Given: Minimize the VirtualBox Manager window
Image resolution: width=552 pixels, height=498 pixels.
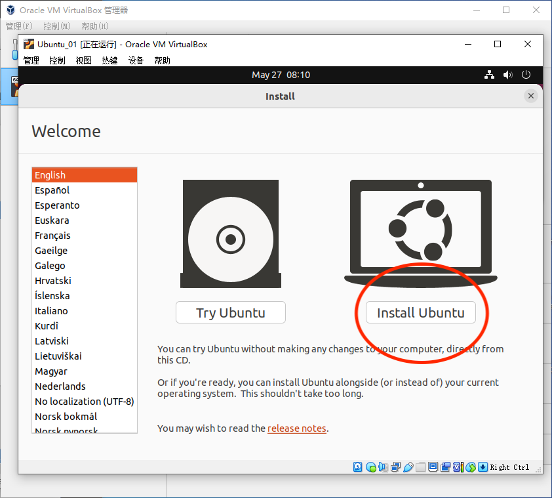Looking at the screenshot, I should click(x=477, y=10).
